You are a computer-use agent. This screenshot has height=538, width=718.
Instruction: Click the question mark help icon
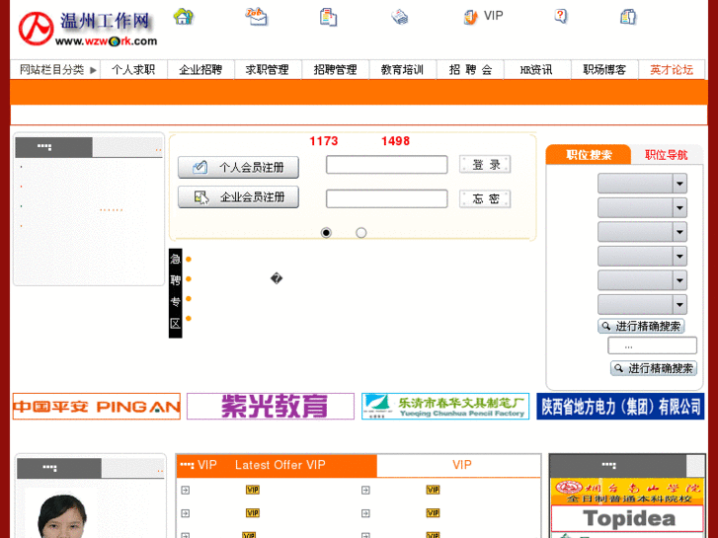click(561, 16)
